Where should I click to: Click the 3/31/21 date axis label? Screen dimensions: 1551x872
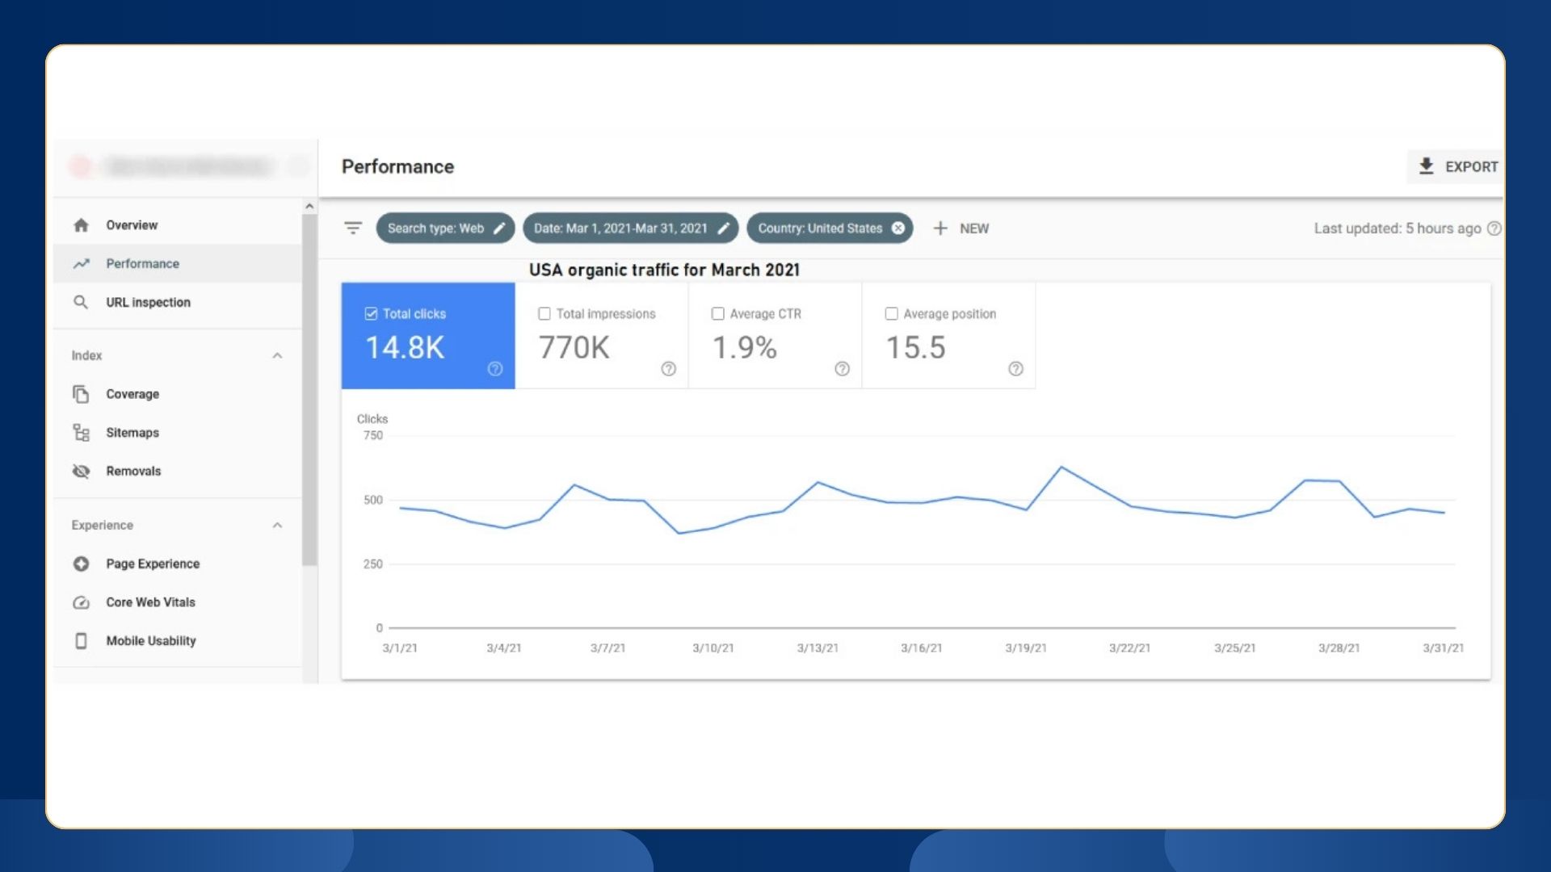click(1444, 648)
